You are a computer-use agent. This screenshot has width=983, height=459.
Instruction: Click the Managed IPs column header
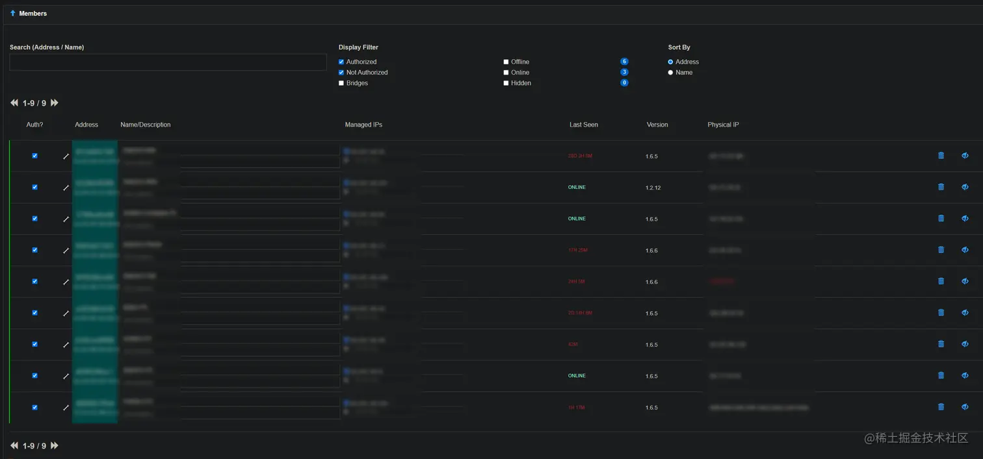(363, 125)
